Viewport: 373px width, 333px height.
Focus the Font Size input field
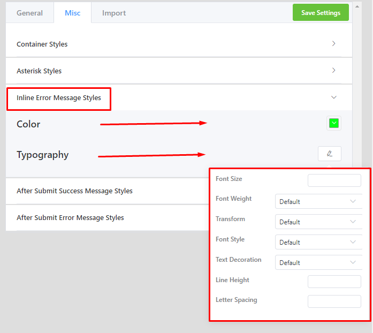[334, 180]
